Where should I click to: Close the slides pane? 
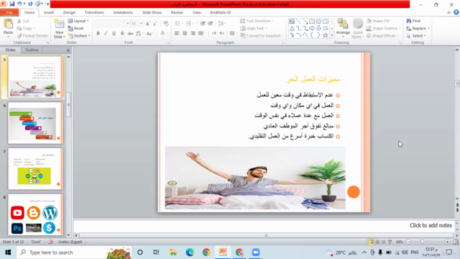tap(68, 50)
